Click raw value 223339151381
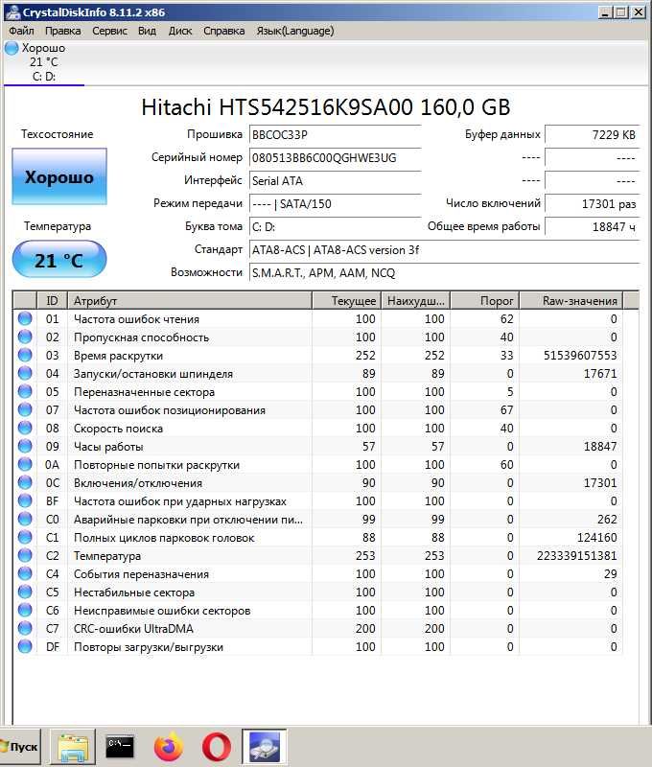This screenshot has height=767, width=652. 576,556
